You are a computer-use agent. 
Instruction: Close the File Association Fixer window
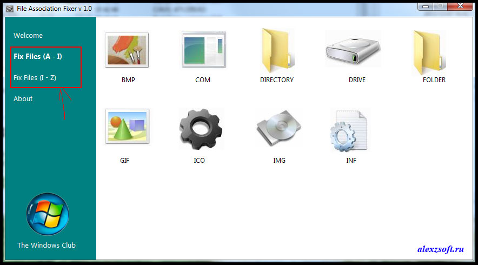[460, 6]
